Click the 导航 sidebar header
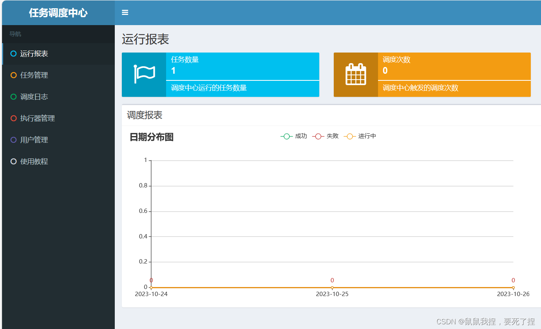The image size is (541, 329). [15, 34]
